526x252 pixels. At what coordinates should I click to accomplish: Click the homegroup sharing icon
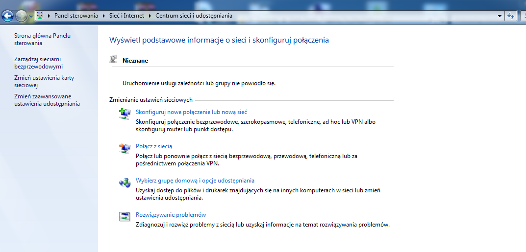[x=125, y=183]
